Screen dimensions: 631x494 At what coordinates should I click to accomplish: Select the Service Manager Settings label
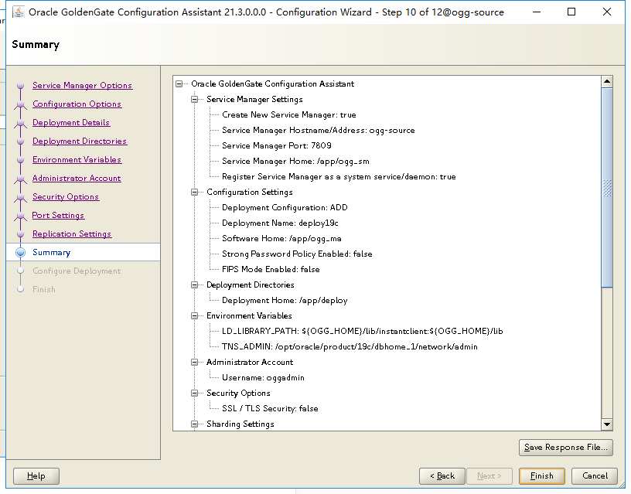[254, 100]
